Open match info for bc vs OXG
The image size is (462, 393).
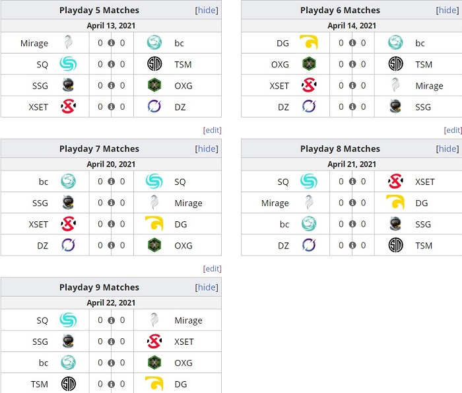pos(111,363)
